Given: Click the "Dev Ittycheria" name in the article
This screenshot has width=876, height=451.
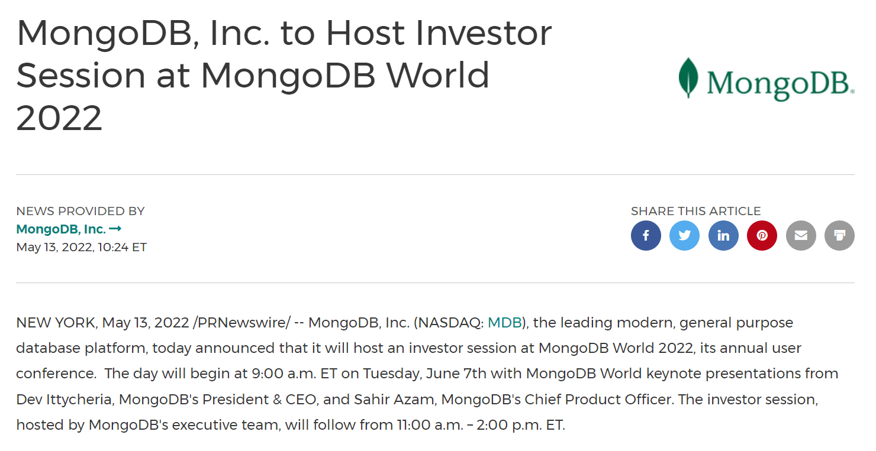Looking at the screenshot, I should (x=64, y=400).
